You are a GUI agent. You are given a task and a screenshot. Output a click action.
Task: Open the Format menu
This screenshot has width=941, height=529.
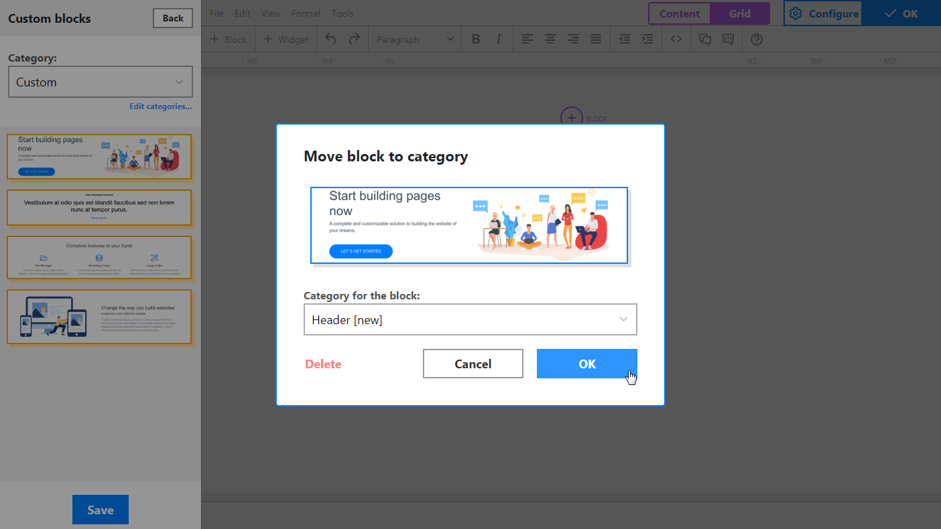[x=306, y=13]
